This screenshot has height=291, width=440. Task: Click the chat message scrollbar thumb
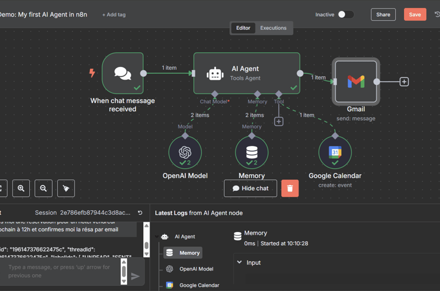[147, 245]
